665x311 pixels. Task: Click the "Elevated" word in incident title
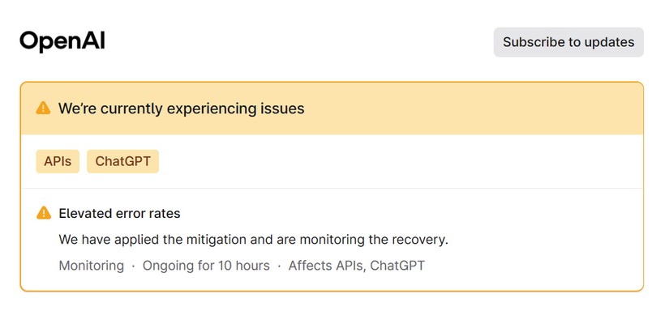(85, 213)
